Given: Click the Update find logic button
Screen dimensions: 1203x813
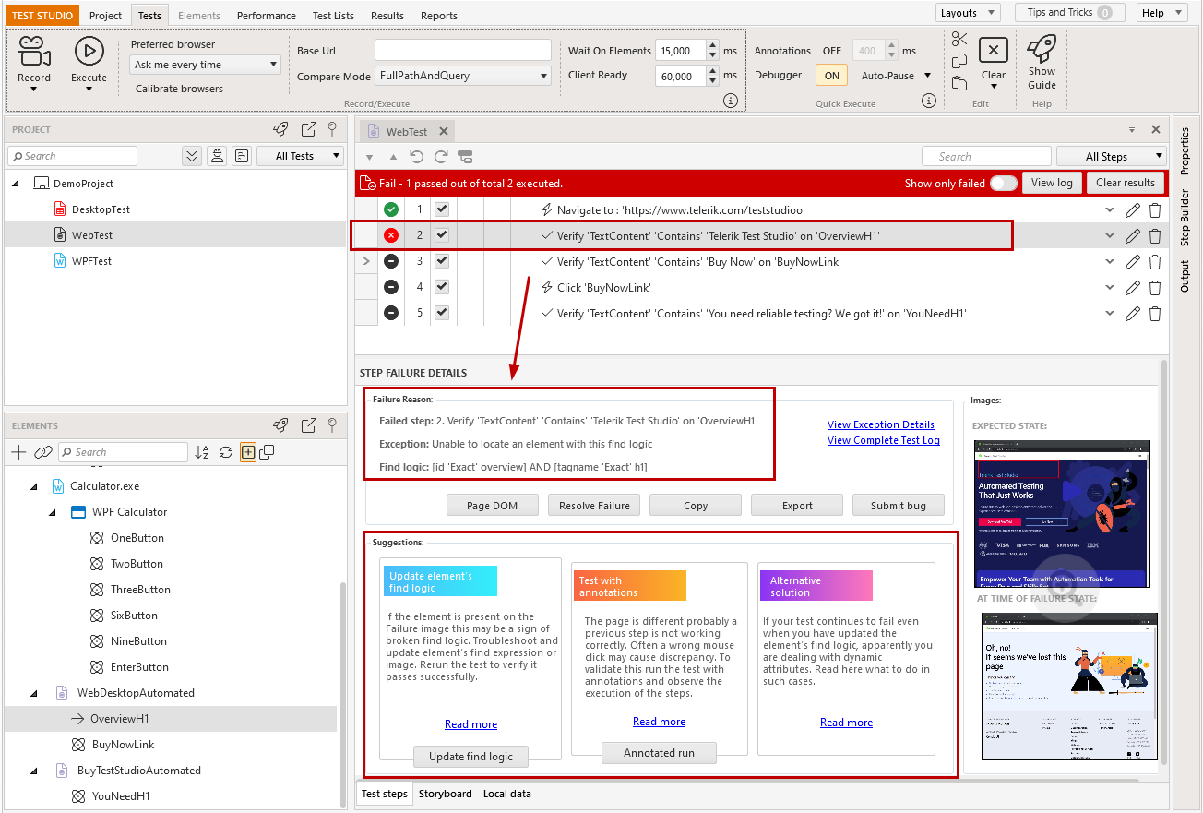Looking at the screenshot, I should pyautogui.click(x=470, y=757).
